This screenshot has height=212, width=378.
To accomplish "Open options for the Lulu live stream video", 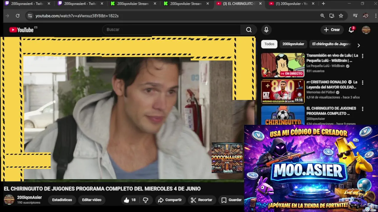I will (x=362, y=56).
